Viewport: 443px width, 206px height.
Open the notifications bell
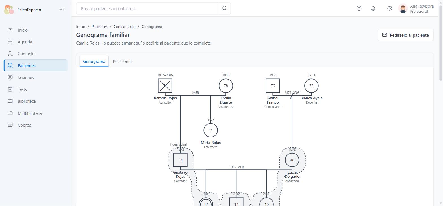tap(373, 8)
